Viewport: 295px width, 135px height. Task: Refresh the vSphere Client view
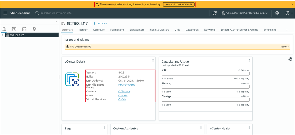(214, 13)
